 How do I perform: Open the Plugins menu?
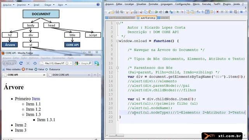click(227, 4)
